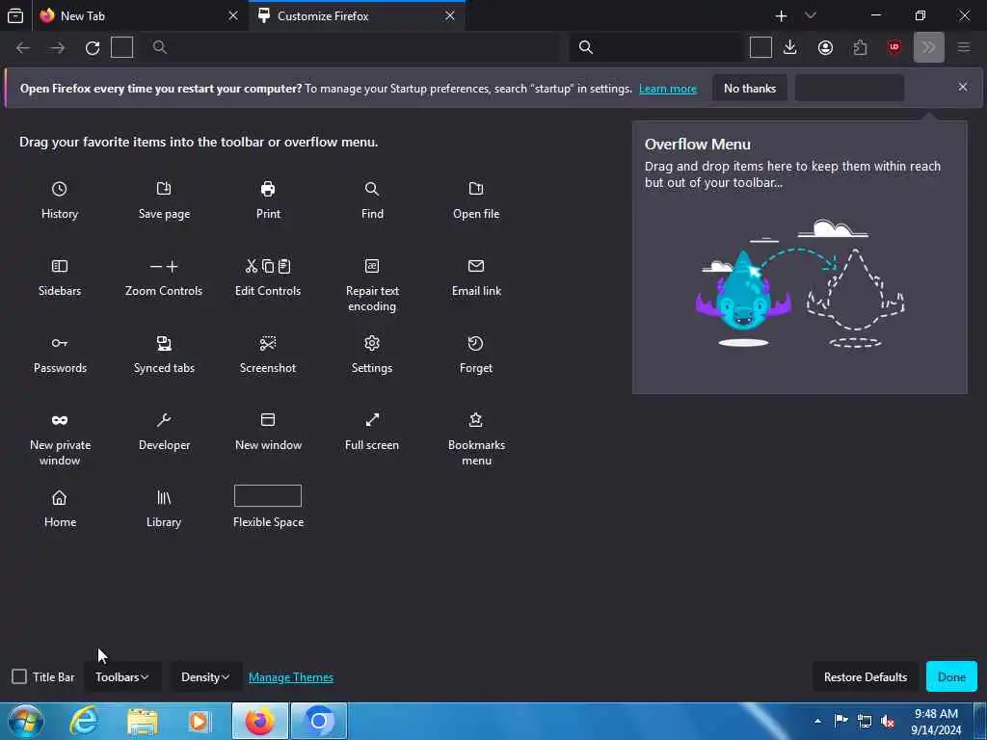
Task: Close the Customize Firefox tab
Action: click(450, 15)
